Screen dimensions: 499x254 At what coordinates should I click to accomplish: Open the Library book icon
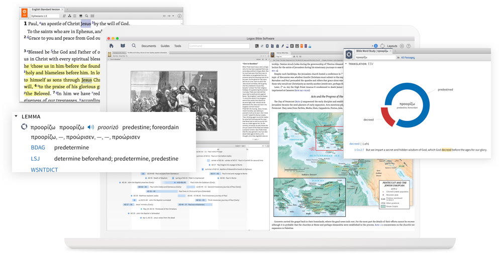pyautogui.click(x=123, y=46)
